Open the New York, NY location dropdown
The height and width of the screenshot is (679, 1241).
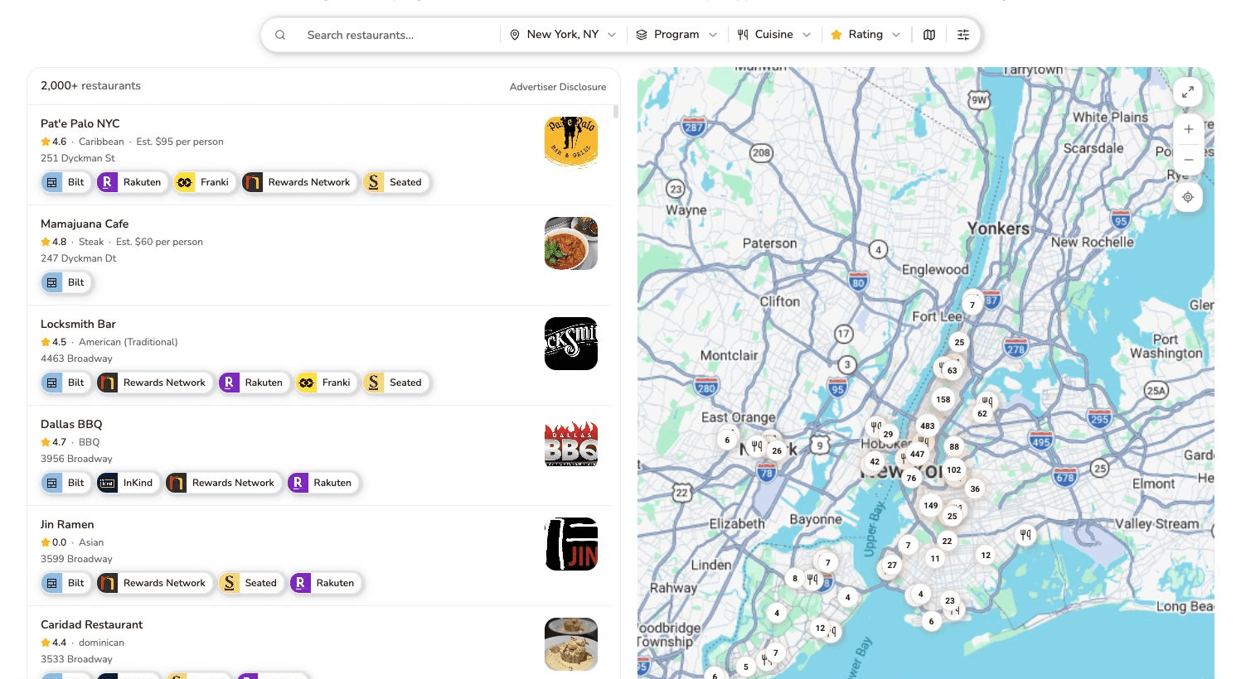pyautogui.click(x=563, y=35)
